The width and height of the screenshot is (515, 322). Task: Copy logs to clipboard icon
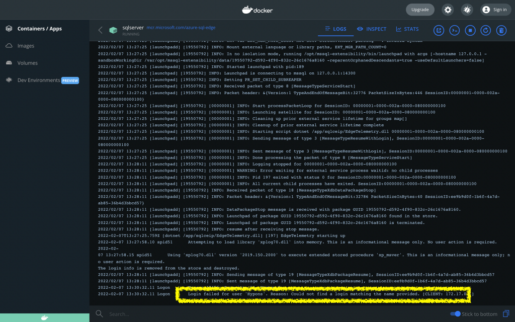point(506,314)
